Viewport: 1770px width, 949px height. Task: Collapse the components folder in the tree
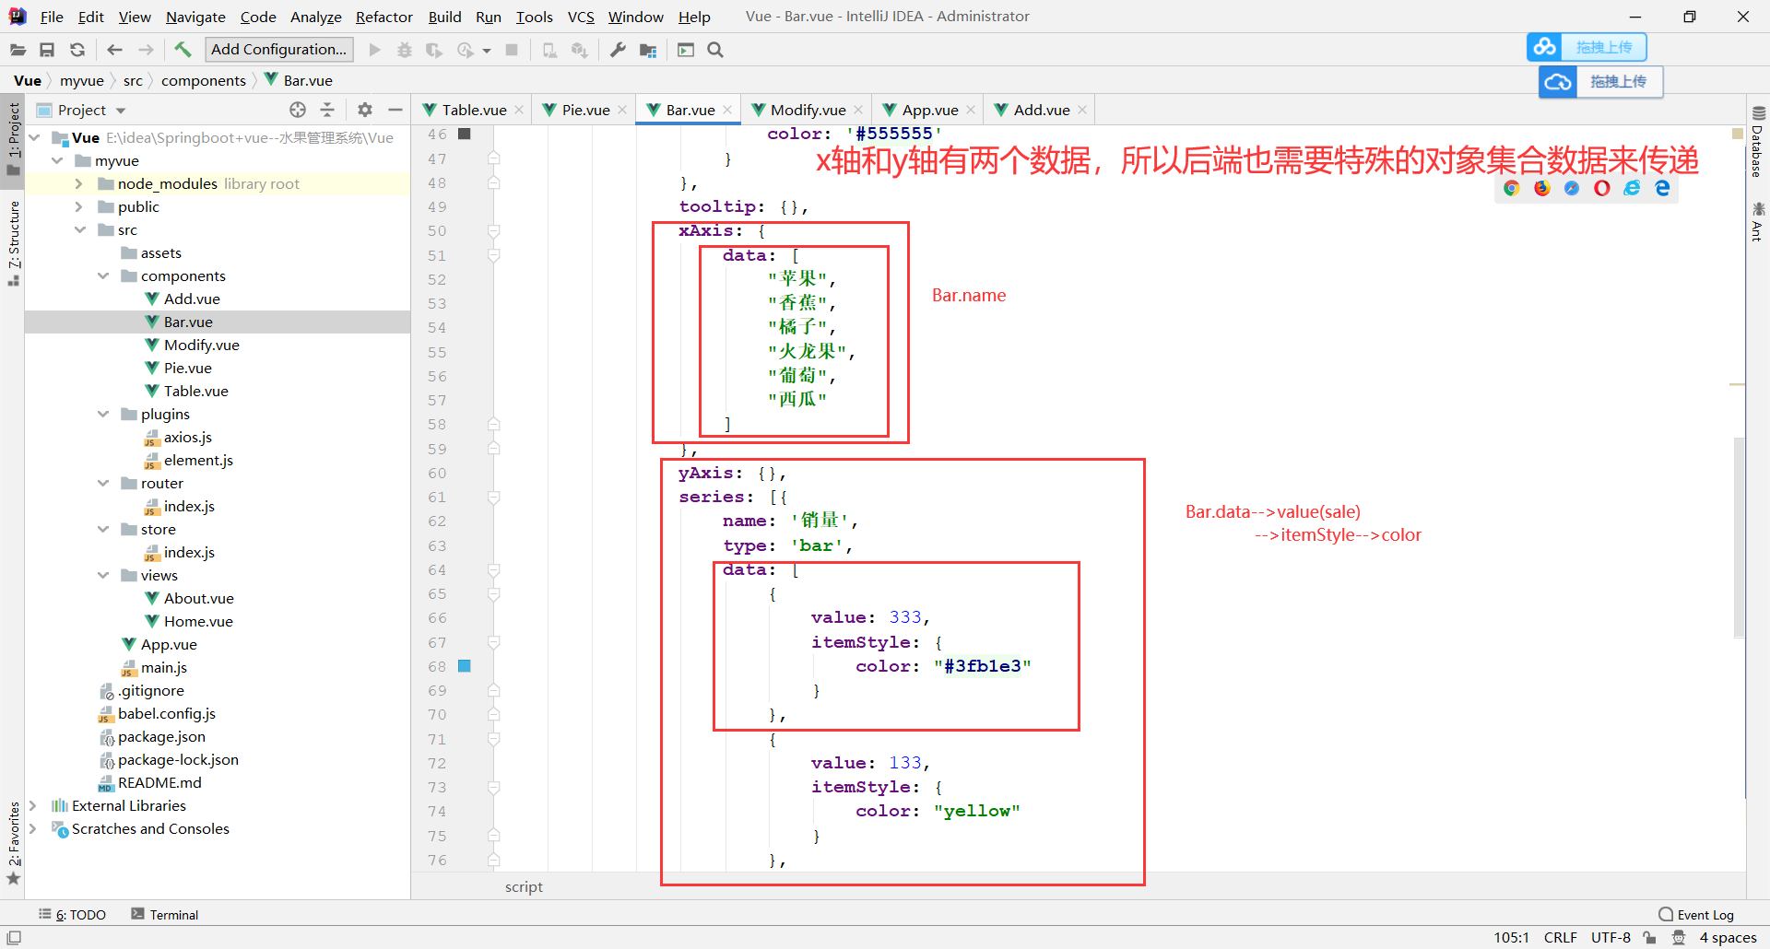pos(103,275)
